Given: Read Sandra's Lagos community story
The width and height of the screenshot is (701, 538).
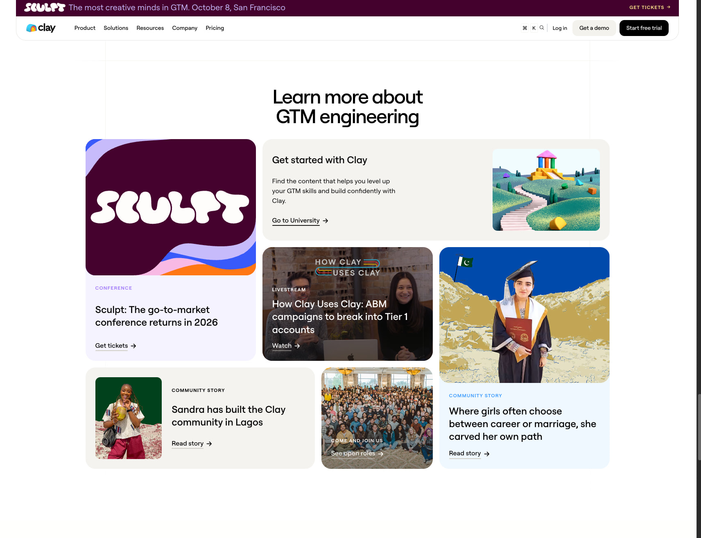Looking at the screenshot, I should 188,443.
